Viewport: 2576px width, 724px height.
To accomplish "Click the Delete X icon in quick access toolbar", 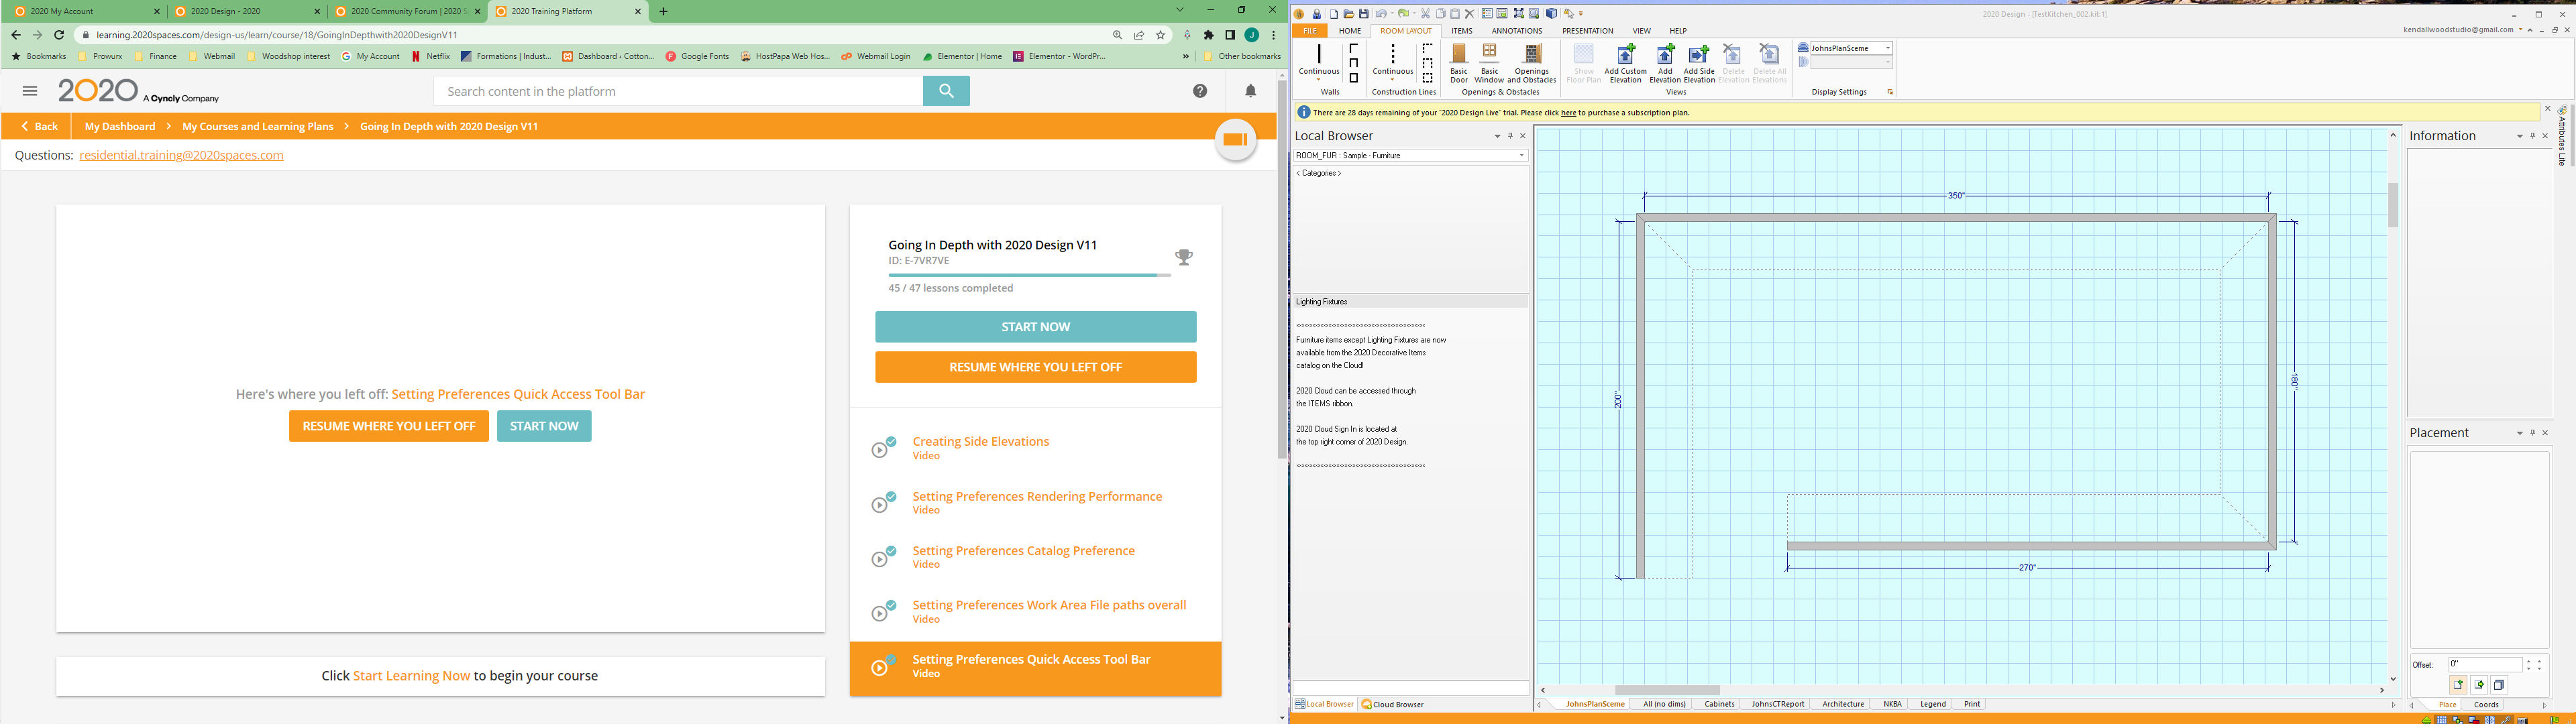I will pyautogui.click(x=1470, y=14).
